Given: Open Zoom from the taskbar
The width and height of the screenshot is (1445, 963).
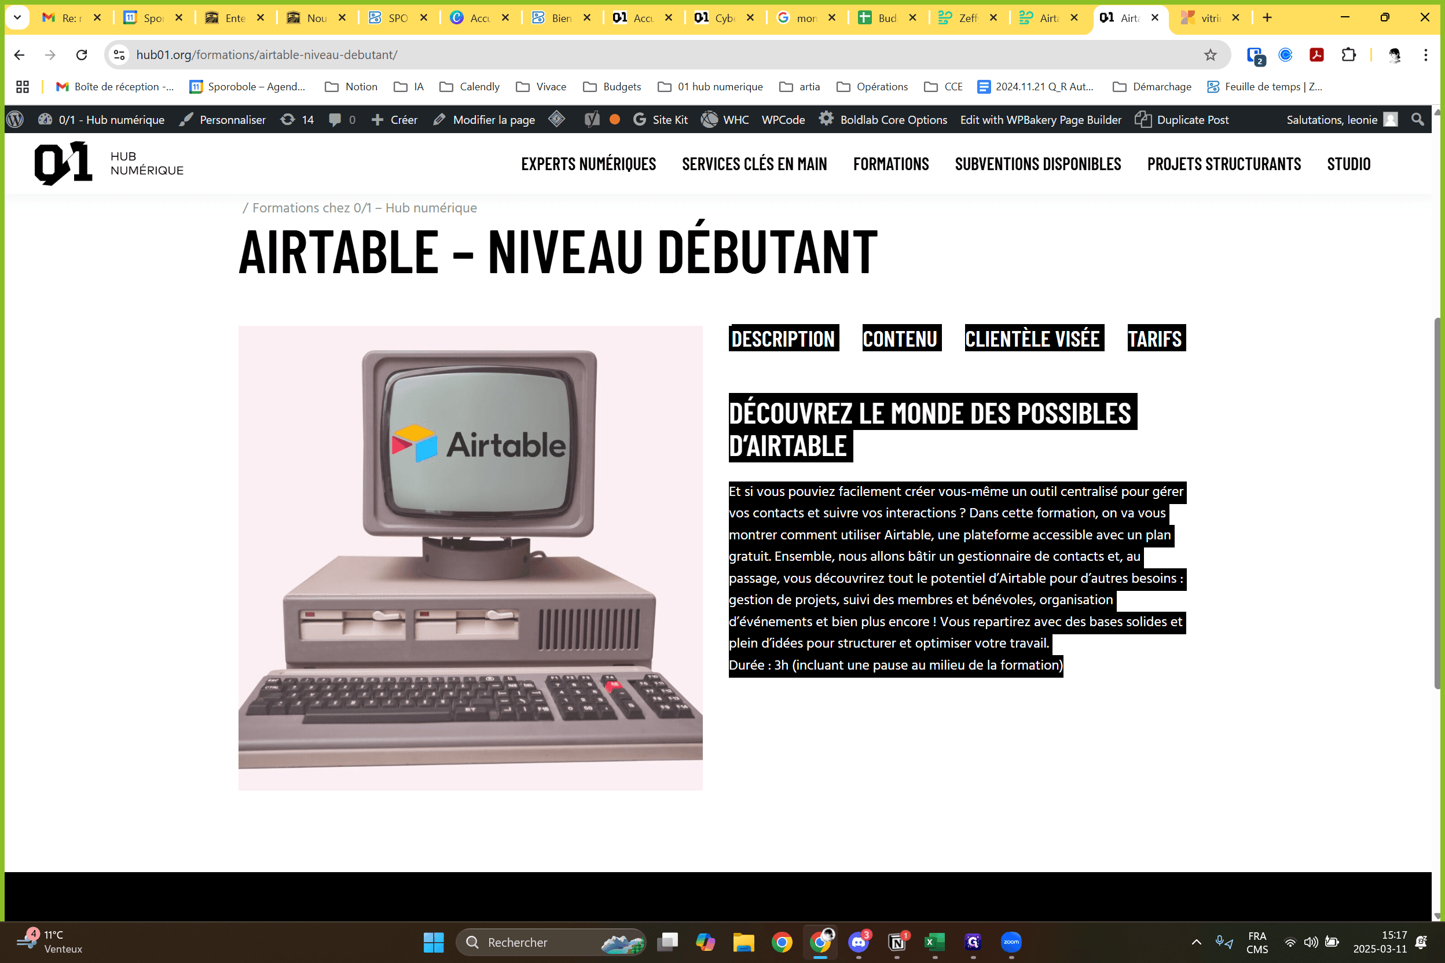Looking at the screenshot, I should (1011, 942).
